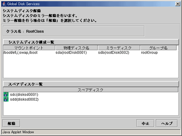Click the 物理ディスク名 column header
Screen dimensions: 182x136
(x=76, y=48)
